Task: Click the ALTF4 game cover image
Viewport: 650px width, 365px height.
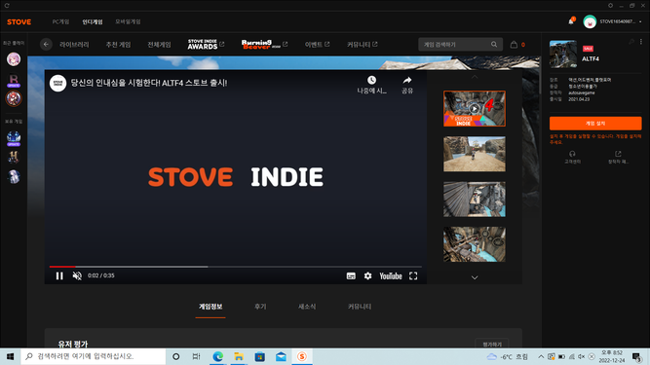Action: 563,54
